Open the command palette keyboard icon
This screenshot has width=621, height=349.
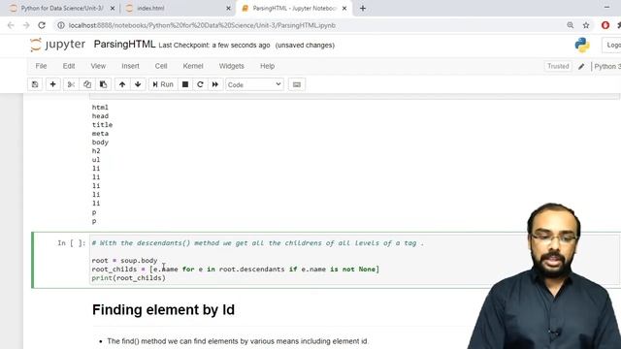point(297,84)
